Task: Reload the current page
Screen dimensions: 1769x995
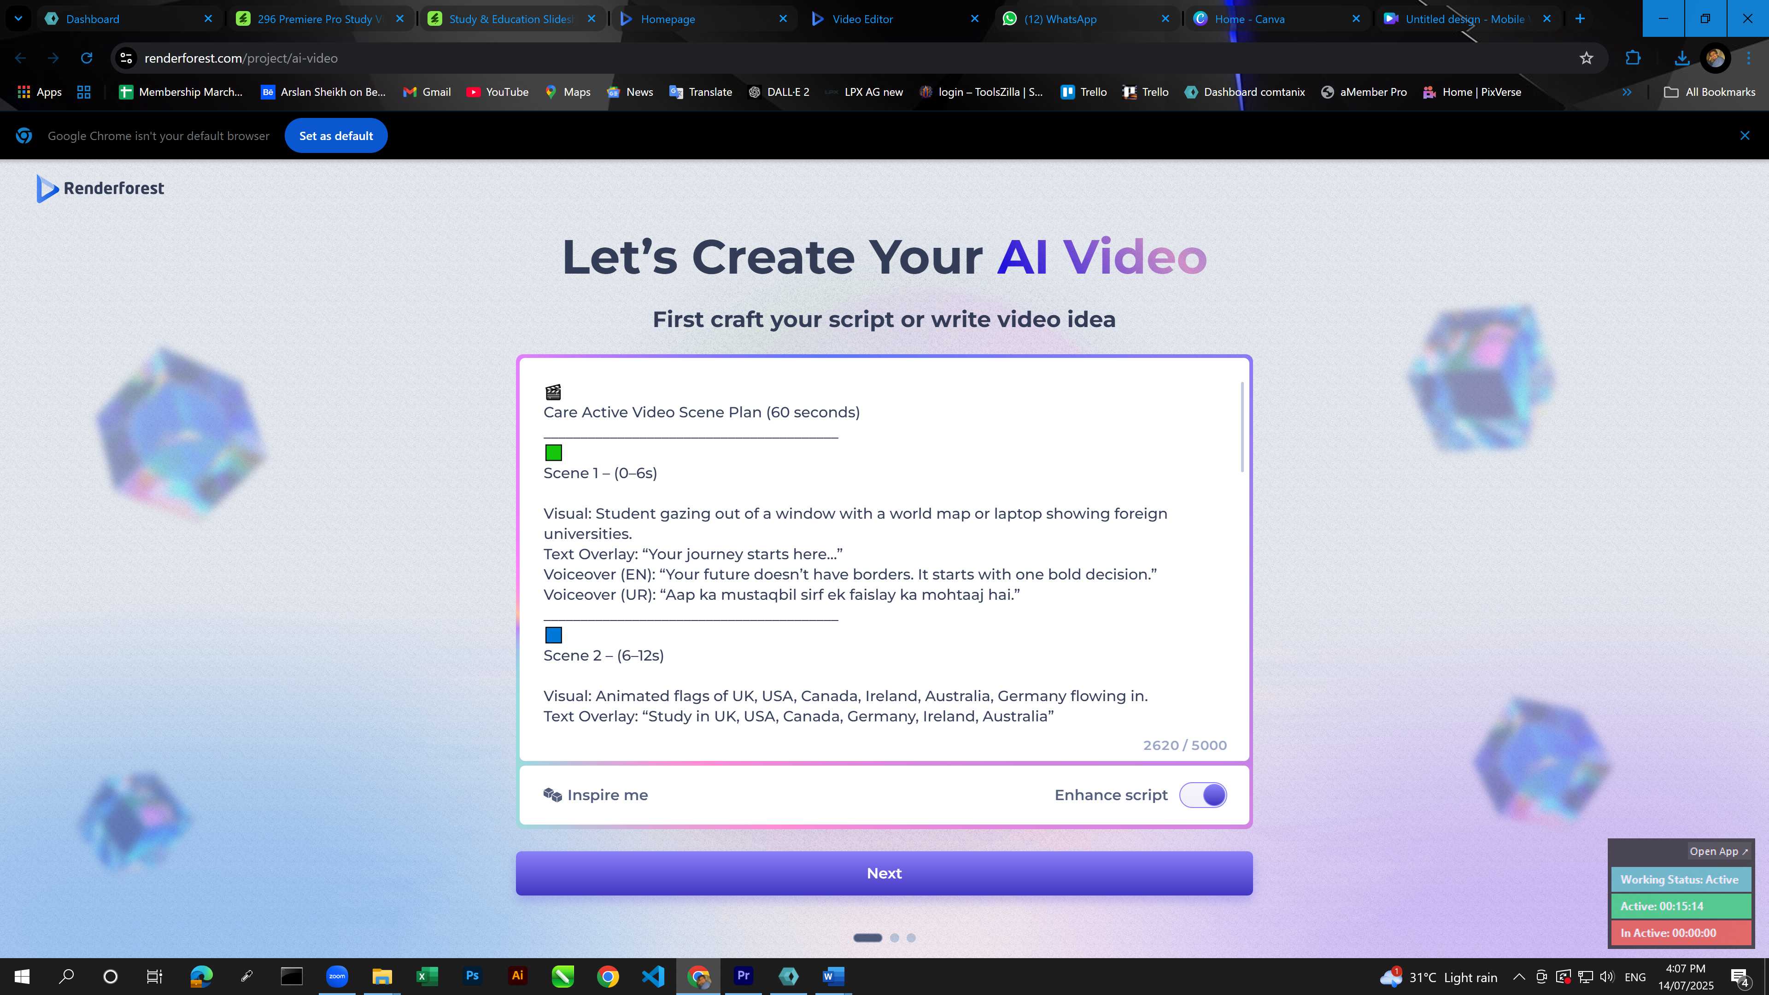Action: coord(87,59)
